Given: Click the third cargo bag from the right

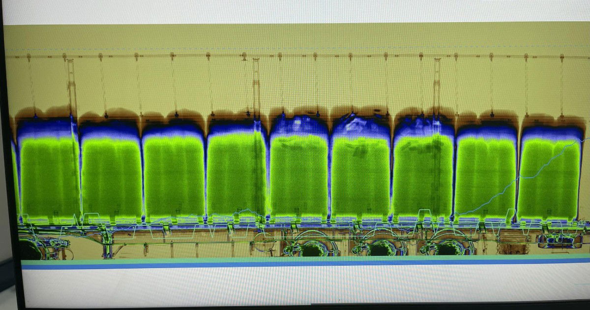Looking at the screenshot, I should coord(423,175).
